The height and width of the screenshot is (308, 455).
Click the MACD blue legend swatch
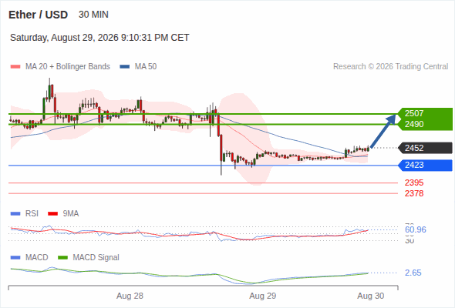coord(15,258)
